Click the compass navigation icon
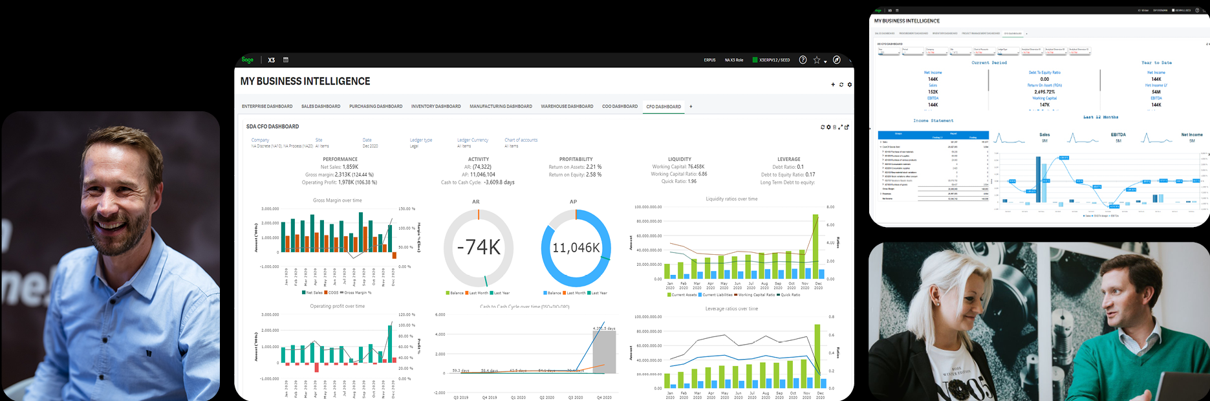The width and height of the screenshot is (1210, 401). [x=836, y=60]
